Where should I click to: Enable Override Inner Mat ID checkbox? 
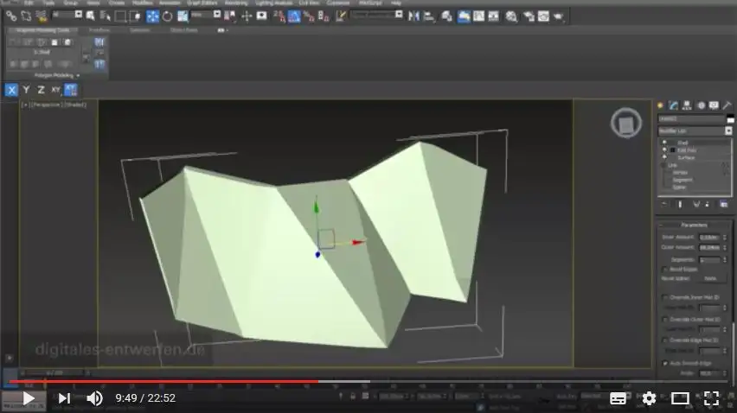[x=664, y=297]
